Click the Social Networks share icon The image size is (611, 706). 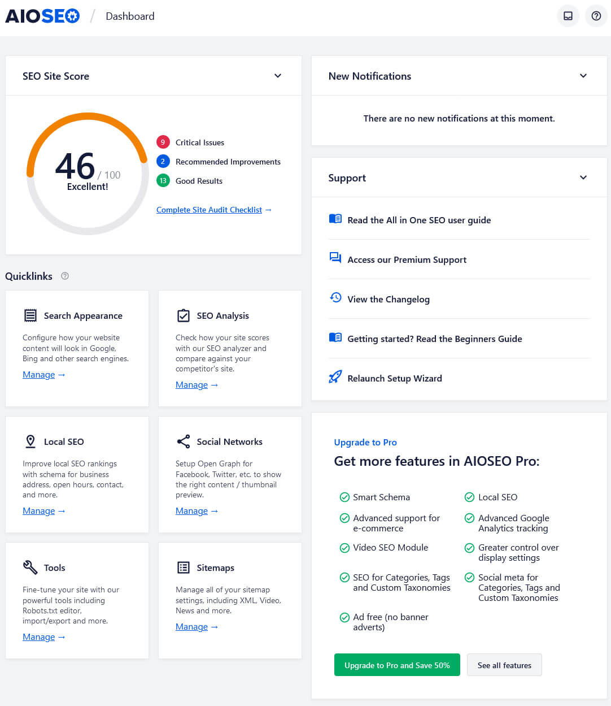pyautogui.click(x=183, y=441)
